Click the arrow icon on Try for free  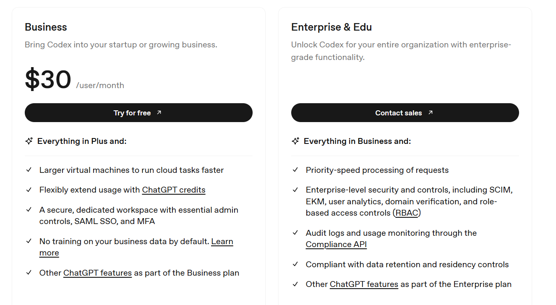[159, 112]
